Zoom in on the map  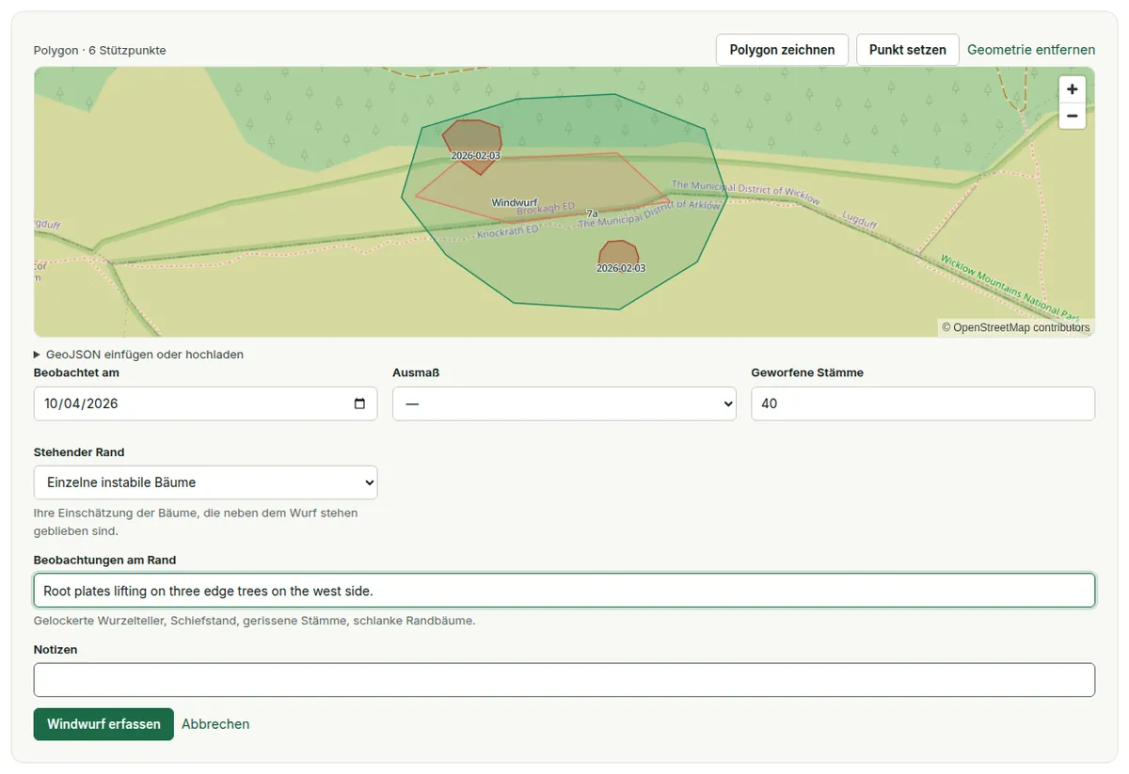(x=1072, y=89)
